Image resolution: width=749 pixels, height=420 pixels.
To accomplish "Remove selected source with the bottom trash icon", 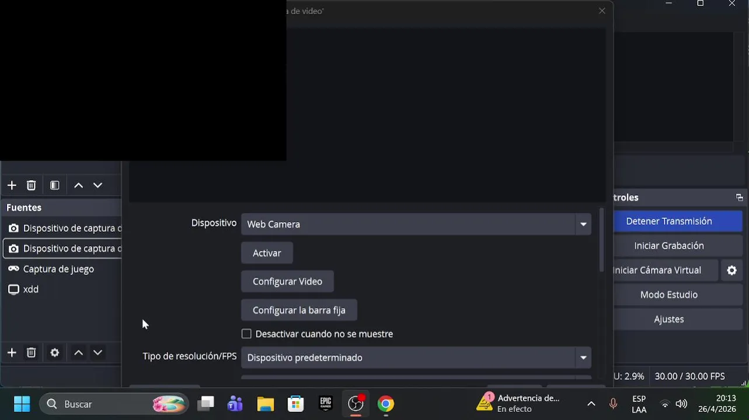I will (32, 353).
